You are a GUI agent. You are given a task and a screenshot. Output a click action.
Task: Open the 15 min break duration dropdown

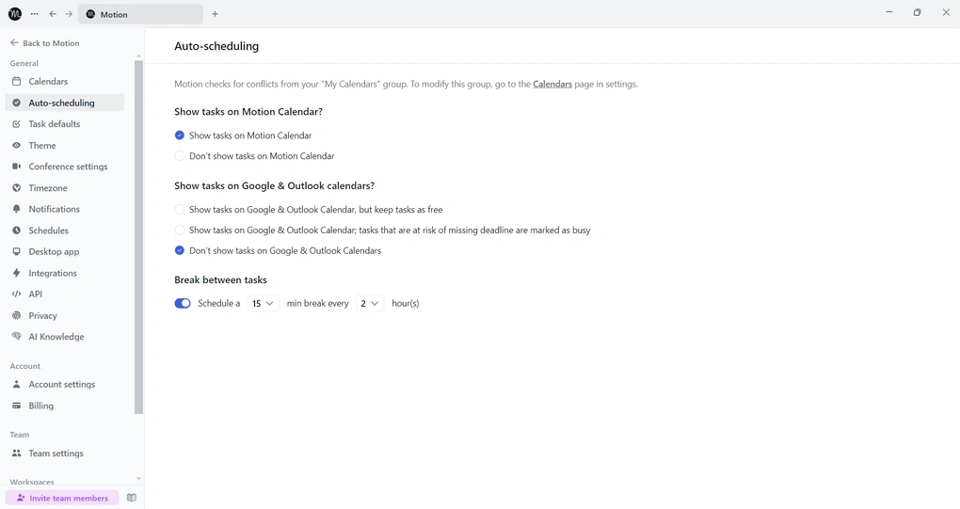click(264, 304)
